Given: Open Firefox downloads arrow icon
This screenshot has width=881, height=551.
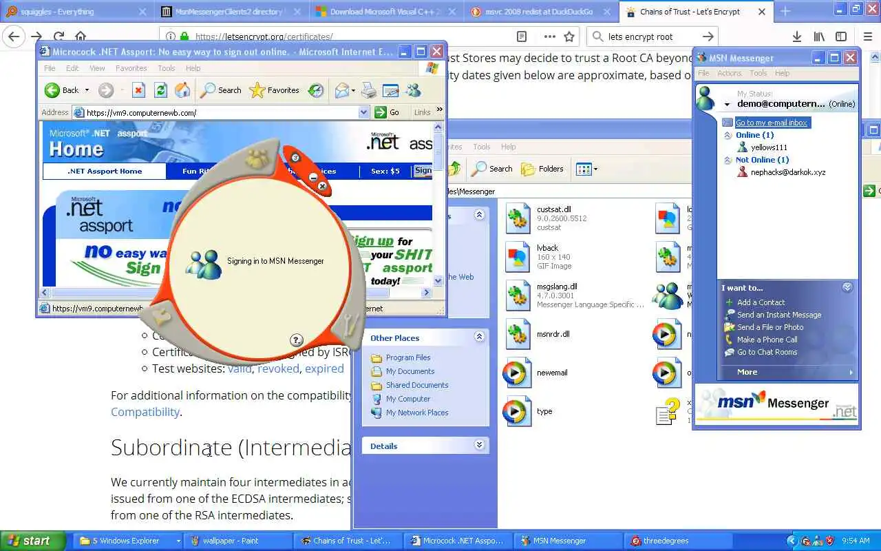Looking at the screenshot, I should pos(797,37).
